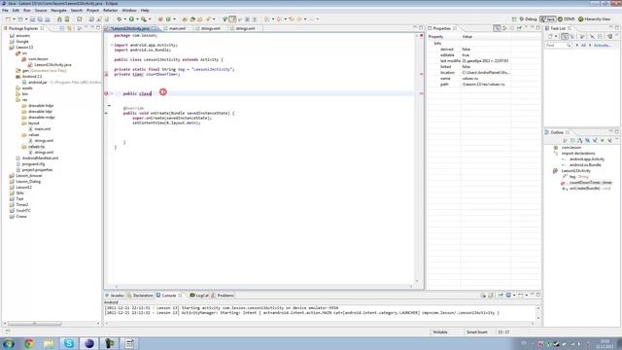Click the Activate... link in Task List

(x=602, y=46)
